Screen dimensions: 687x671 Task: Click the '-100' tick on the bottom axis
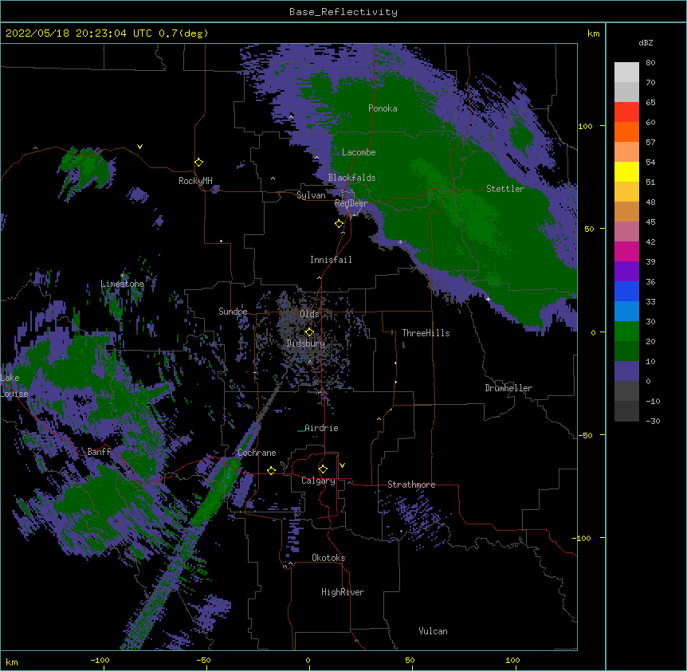click(100, 661)
